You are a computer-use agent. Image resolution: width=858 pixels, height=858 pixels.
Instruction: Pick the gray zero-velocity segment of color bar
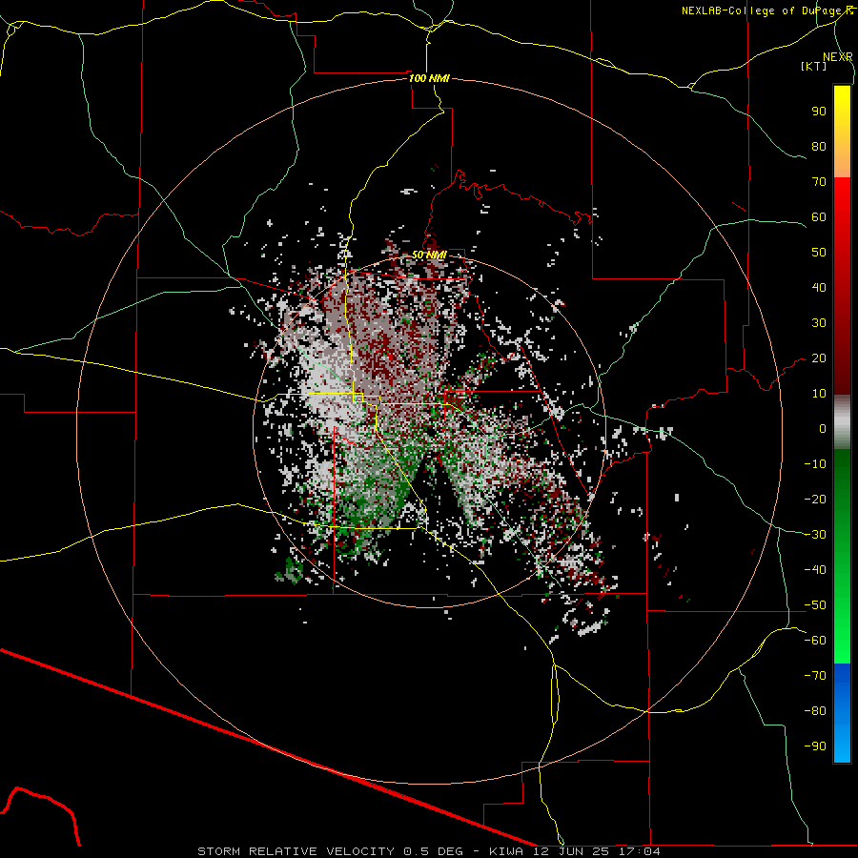(x=842, y=422)
